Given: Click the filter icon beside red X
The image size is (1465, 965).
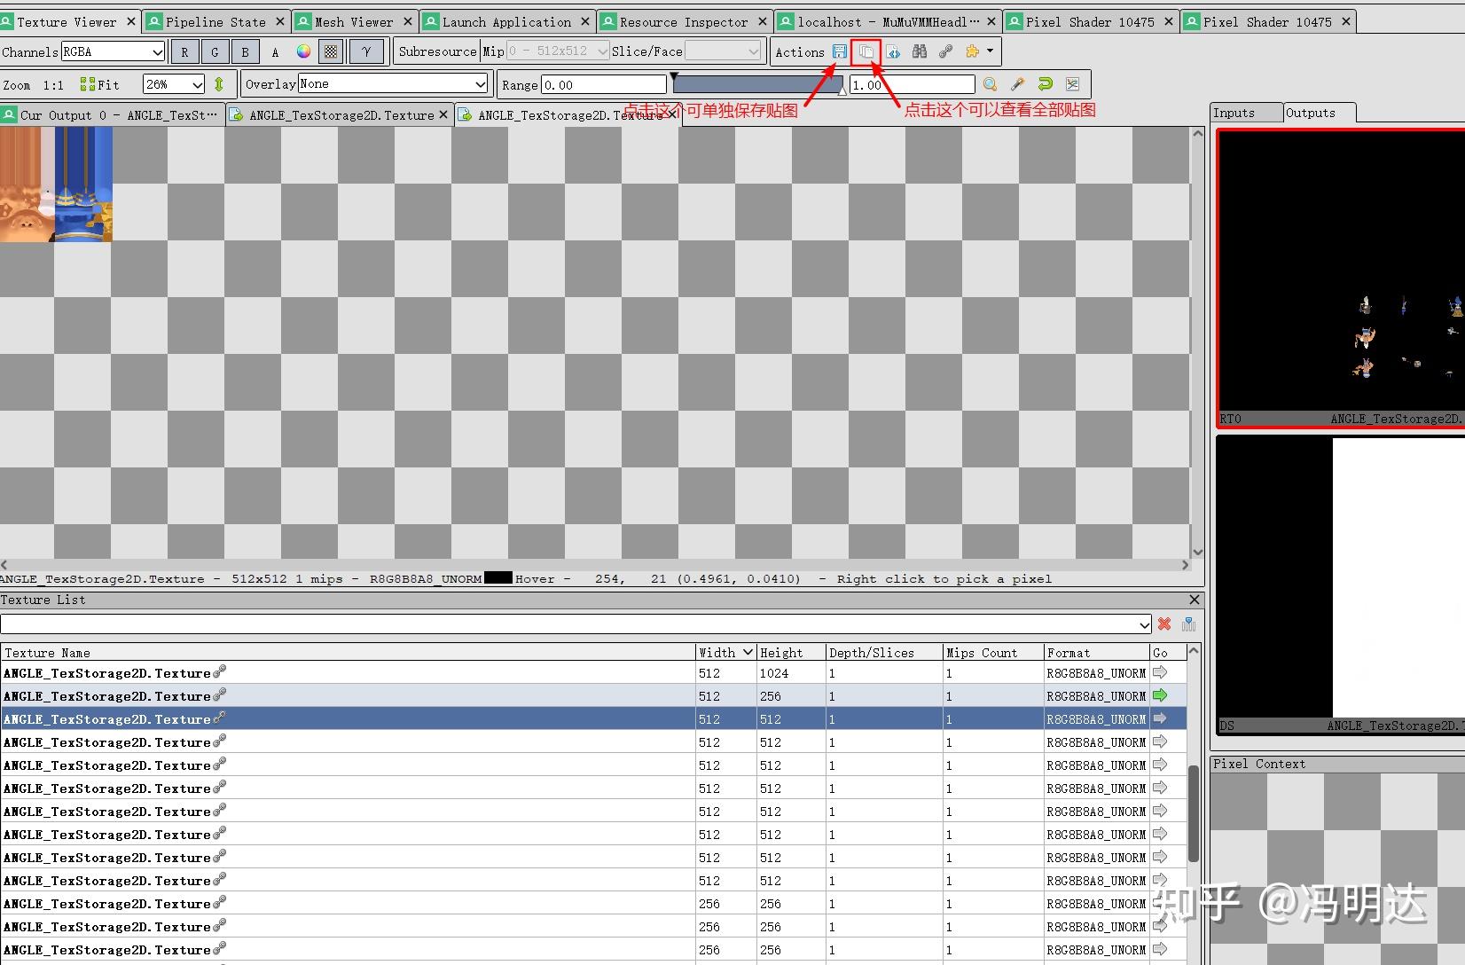Looking at the screenshot, I should (x=1188, y=624).
